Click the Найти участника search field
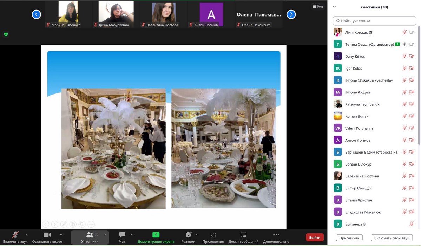The image size is (421, 246). [x=374, y=21]
